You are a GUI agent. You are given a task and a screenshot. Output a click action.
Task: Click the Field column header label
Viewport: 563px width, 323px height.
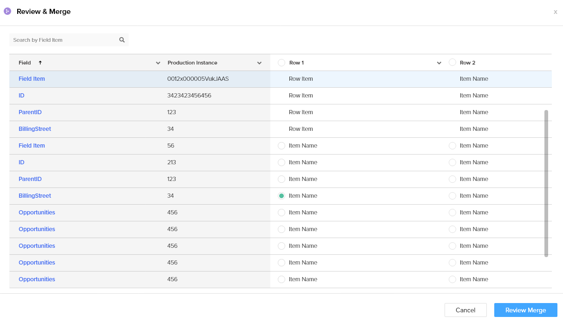(x=25, y=63)
